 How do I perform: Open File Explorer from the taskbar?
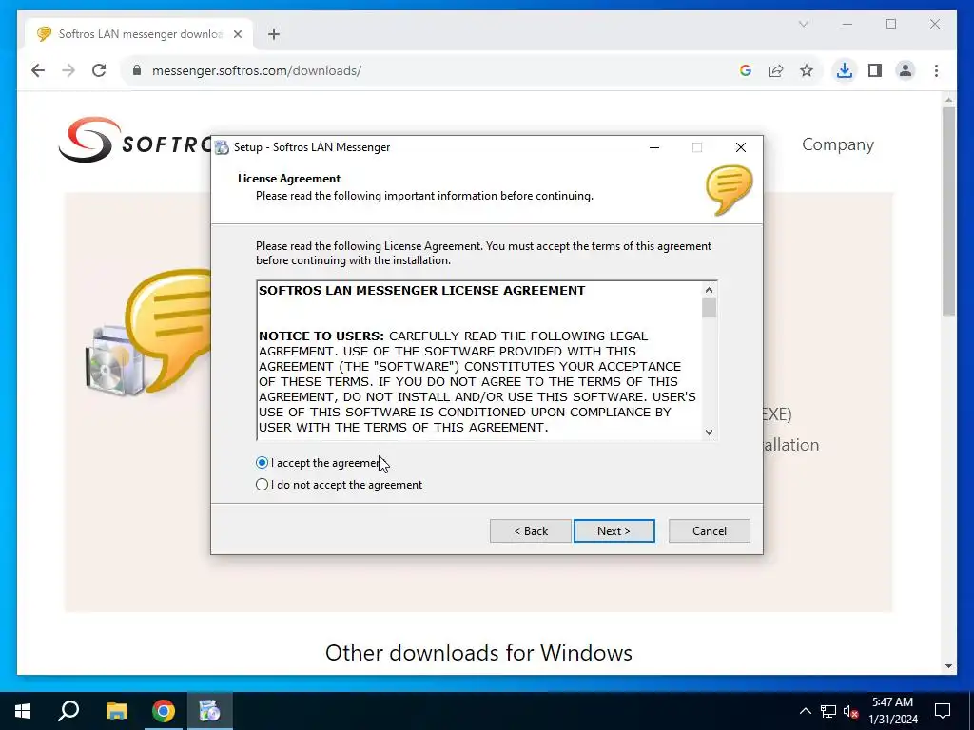pos(116,711)
